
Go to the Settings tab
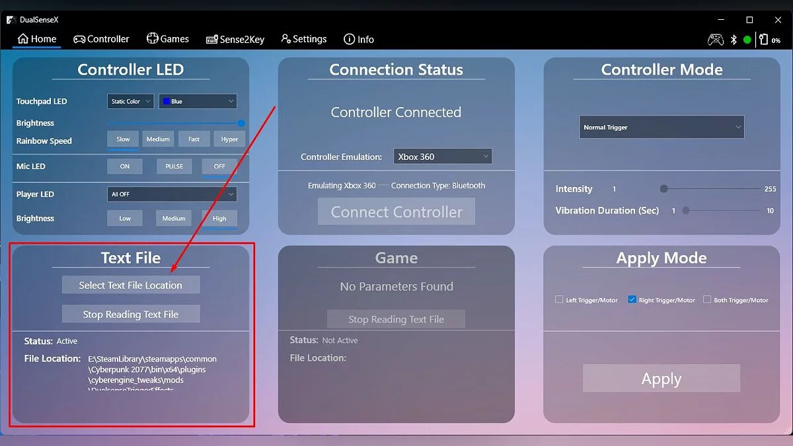click(304, 39)
